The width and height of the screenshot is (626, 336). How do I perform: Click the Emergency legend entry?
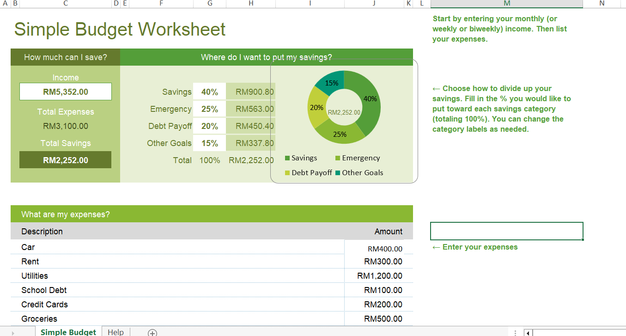coord(358,158)
